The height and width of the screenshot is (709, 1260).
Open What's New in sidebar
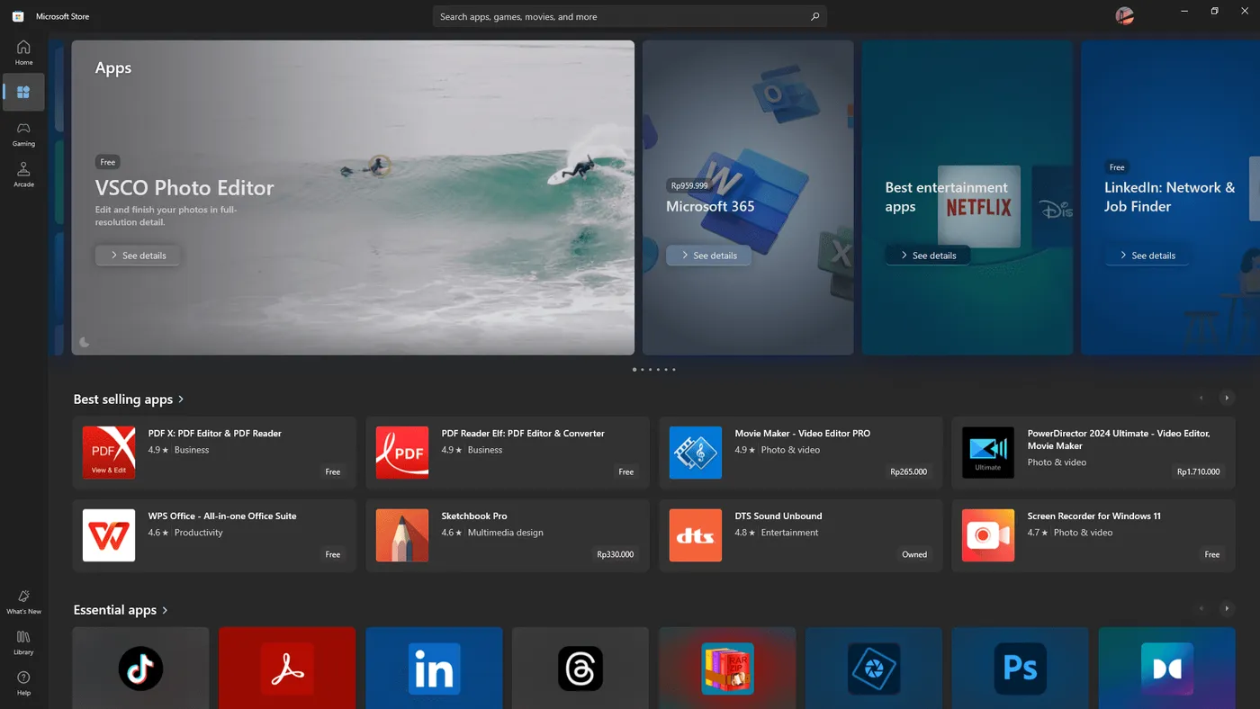click(x=23, y=602)
